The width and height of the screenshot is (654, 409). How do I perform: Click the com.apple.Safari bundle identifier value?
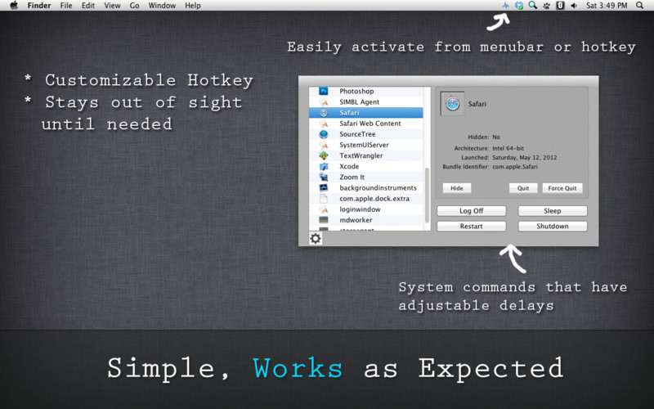click(x=515, y=167)
